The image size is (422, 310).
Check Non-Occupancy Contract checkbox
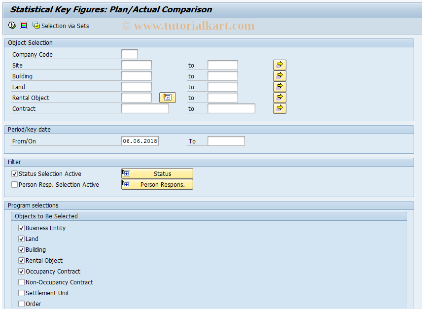[x=22, y=282]
